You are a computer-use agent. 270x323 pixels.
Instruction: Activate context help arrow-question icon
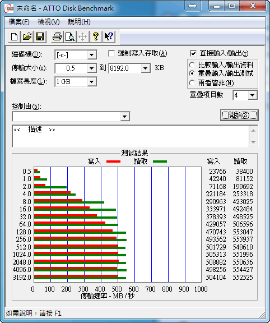click(x=109, y=37)
